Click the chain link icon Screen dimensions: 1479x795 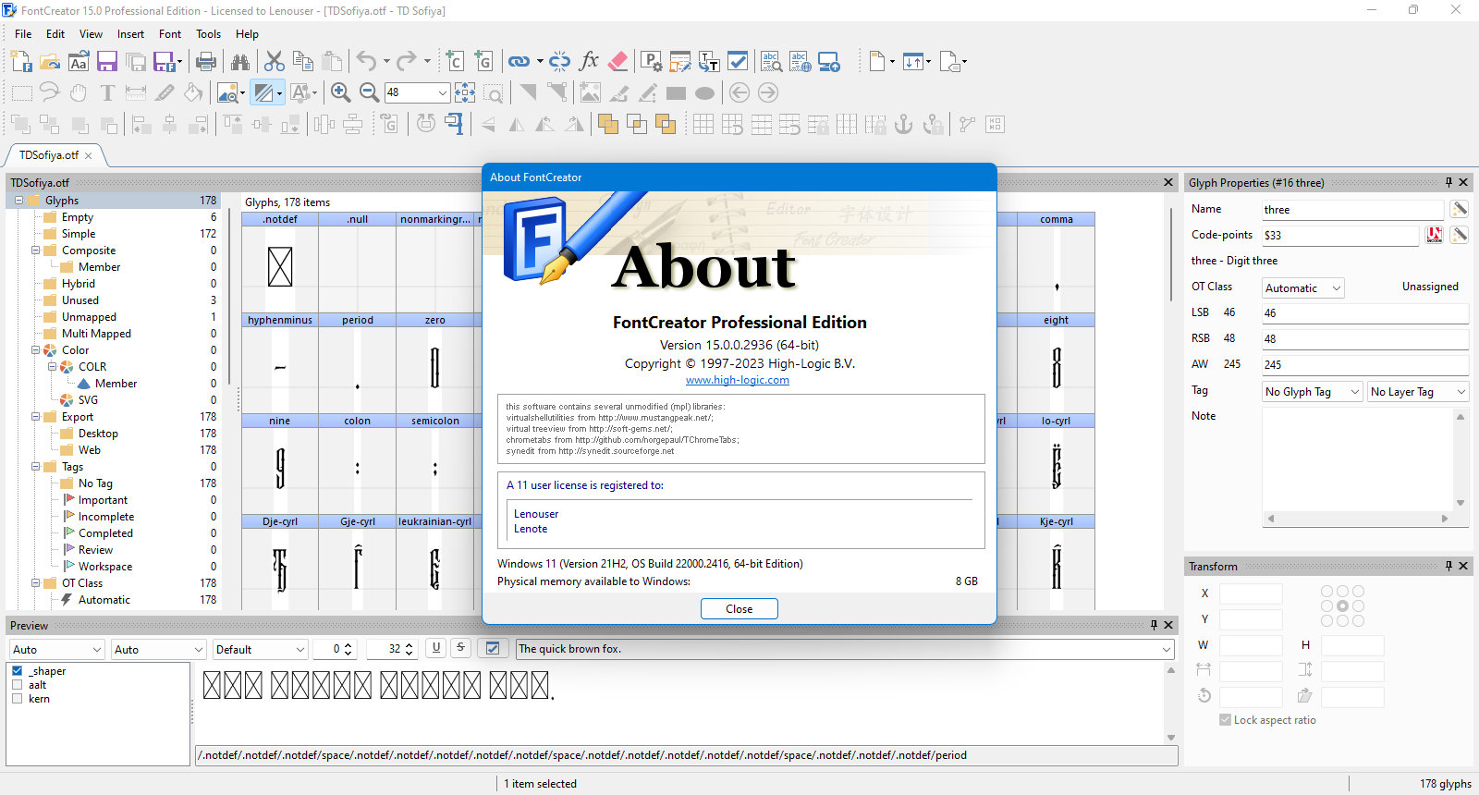point(519,62)
